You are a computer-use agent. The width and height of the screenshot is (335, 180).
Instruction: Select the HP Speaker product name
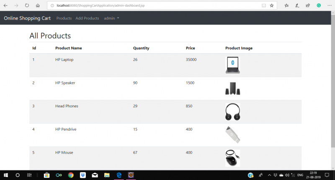pyautogui.click(x=65, y=83)
